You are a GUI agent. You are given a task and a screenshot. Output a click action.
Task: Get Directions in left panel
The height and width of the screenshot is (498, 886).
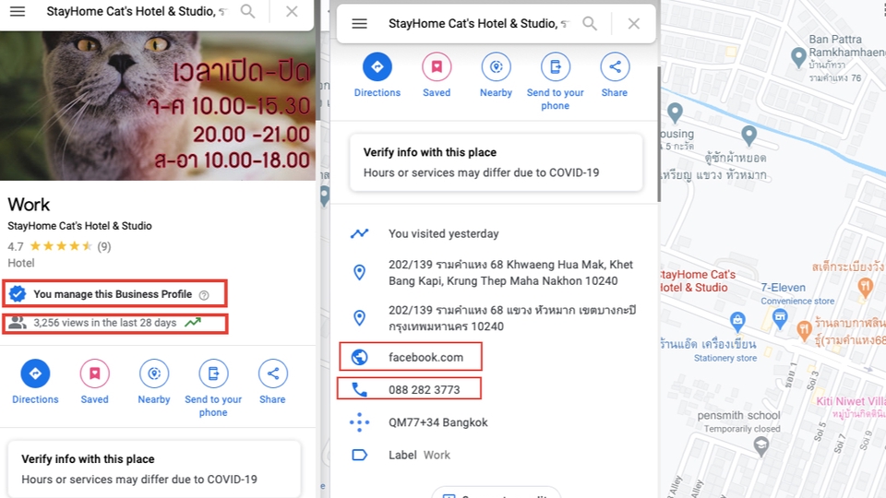(x=35, y=382)
